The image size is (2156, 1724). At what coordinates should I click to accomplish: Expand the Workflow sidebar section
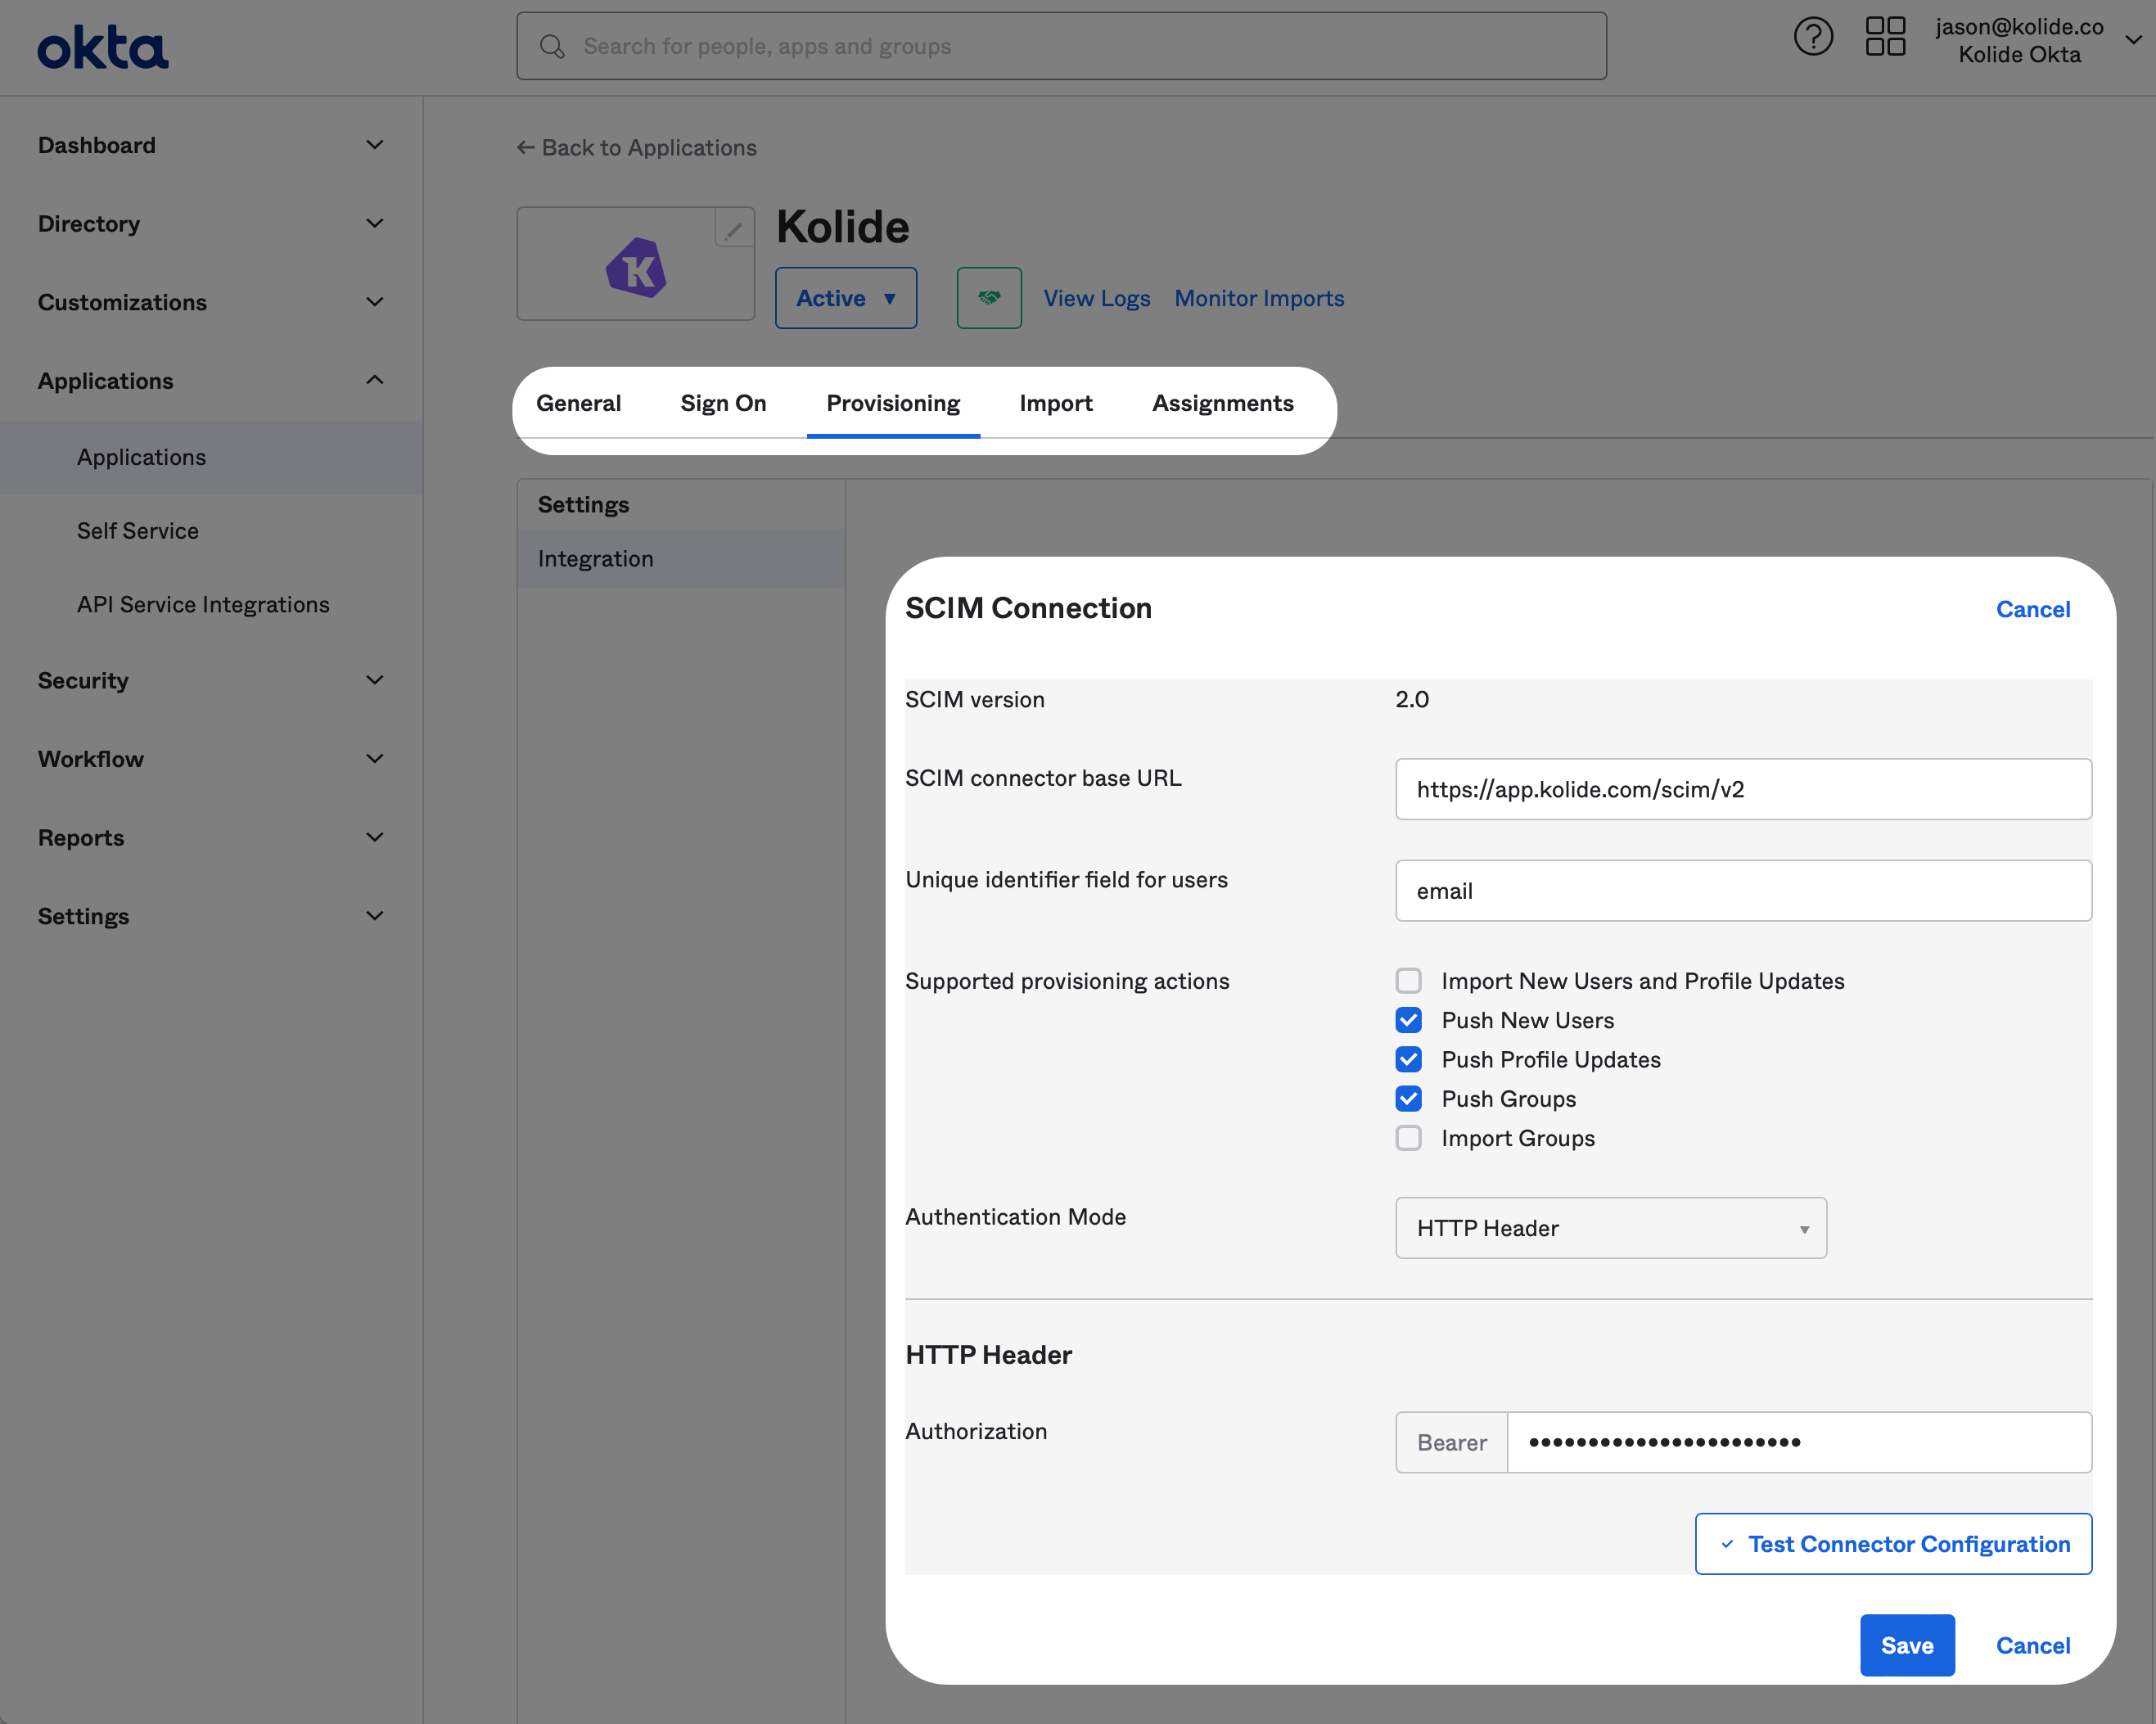coord(211,759)
